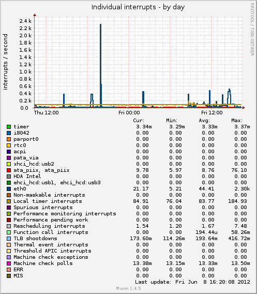This screenshot has width=257, height=294.
Task: Click the Thu 12:00 time axis label
Action: (46, 113)
